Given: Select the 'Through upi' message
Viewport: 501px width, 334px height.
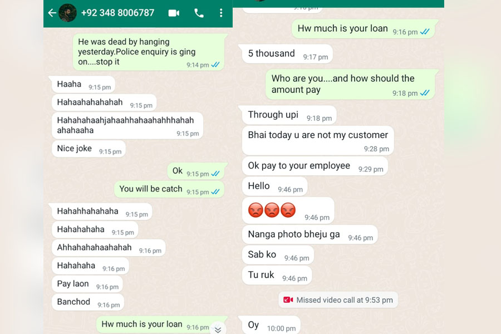Looking at the screenshot, I should pos(289,115).
